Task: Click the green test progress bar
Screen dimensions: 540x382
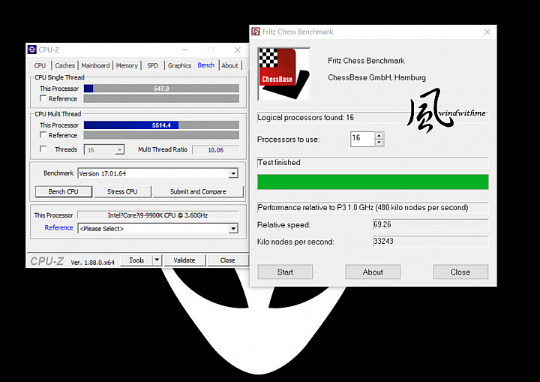Action: click(x=373, y=182)
